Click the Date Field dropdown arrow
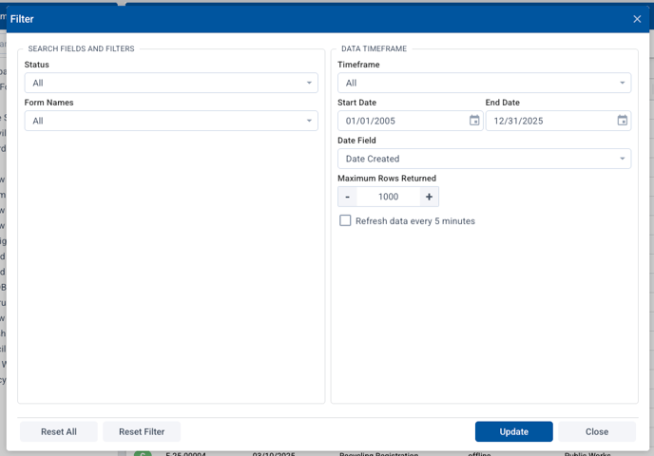The width and height of the screenshot is (654, 456). pyautogui.click(x=622, y=159)
